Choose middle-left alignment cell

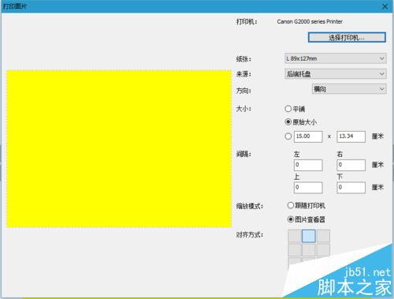click(295, 249)
